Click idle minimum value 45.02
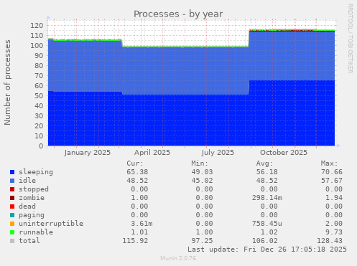The height and width of the screenshot is (266, 357). point(202,181)
